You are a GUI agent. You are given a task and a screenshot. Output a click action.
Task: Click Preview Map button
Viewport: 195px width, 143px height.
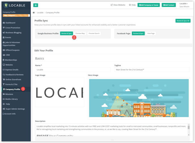tap(80, 33)
